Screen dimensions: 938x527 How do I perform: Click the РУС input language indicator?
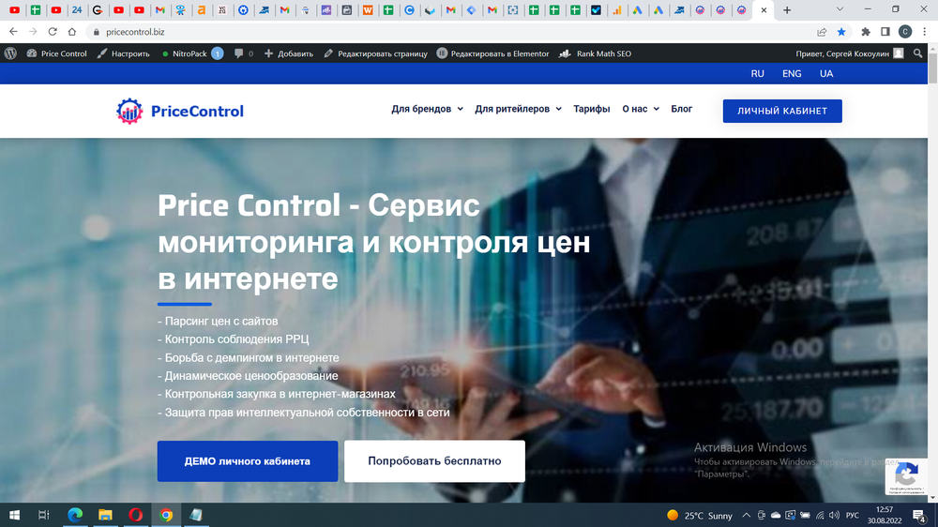point(853,516)
